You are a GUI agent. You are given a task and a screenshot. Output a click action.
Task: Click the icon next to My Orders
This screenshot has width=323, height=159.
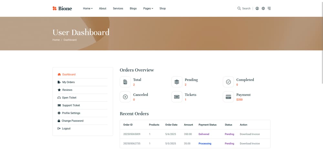(59, 82)
